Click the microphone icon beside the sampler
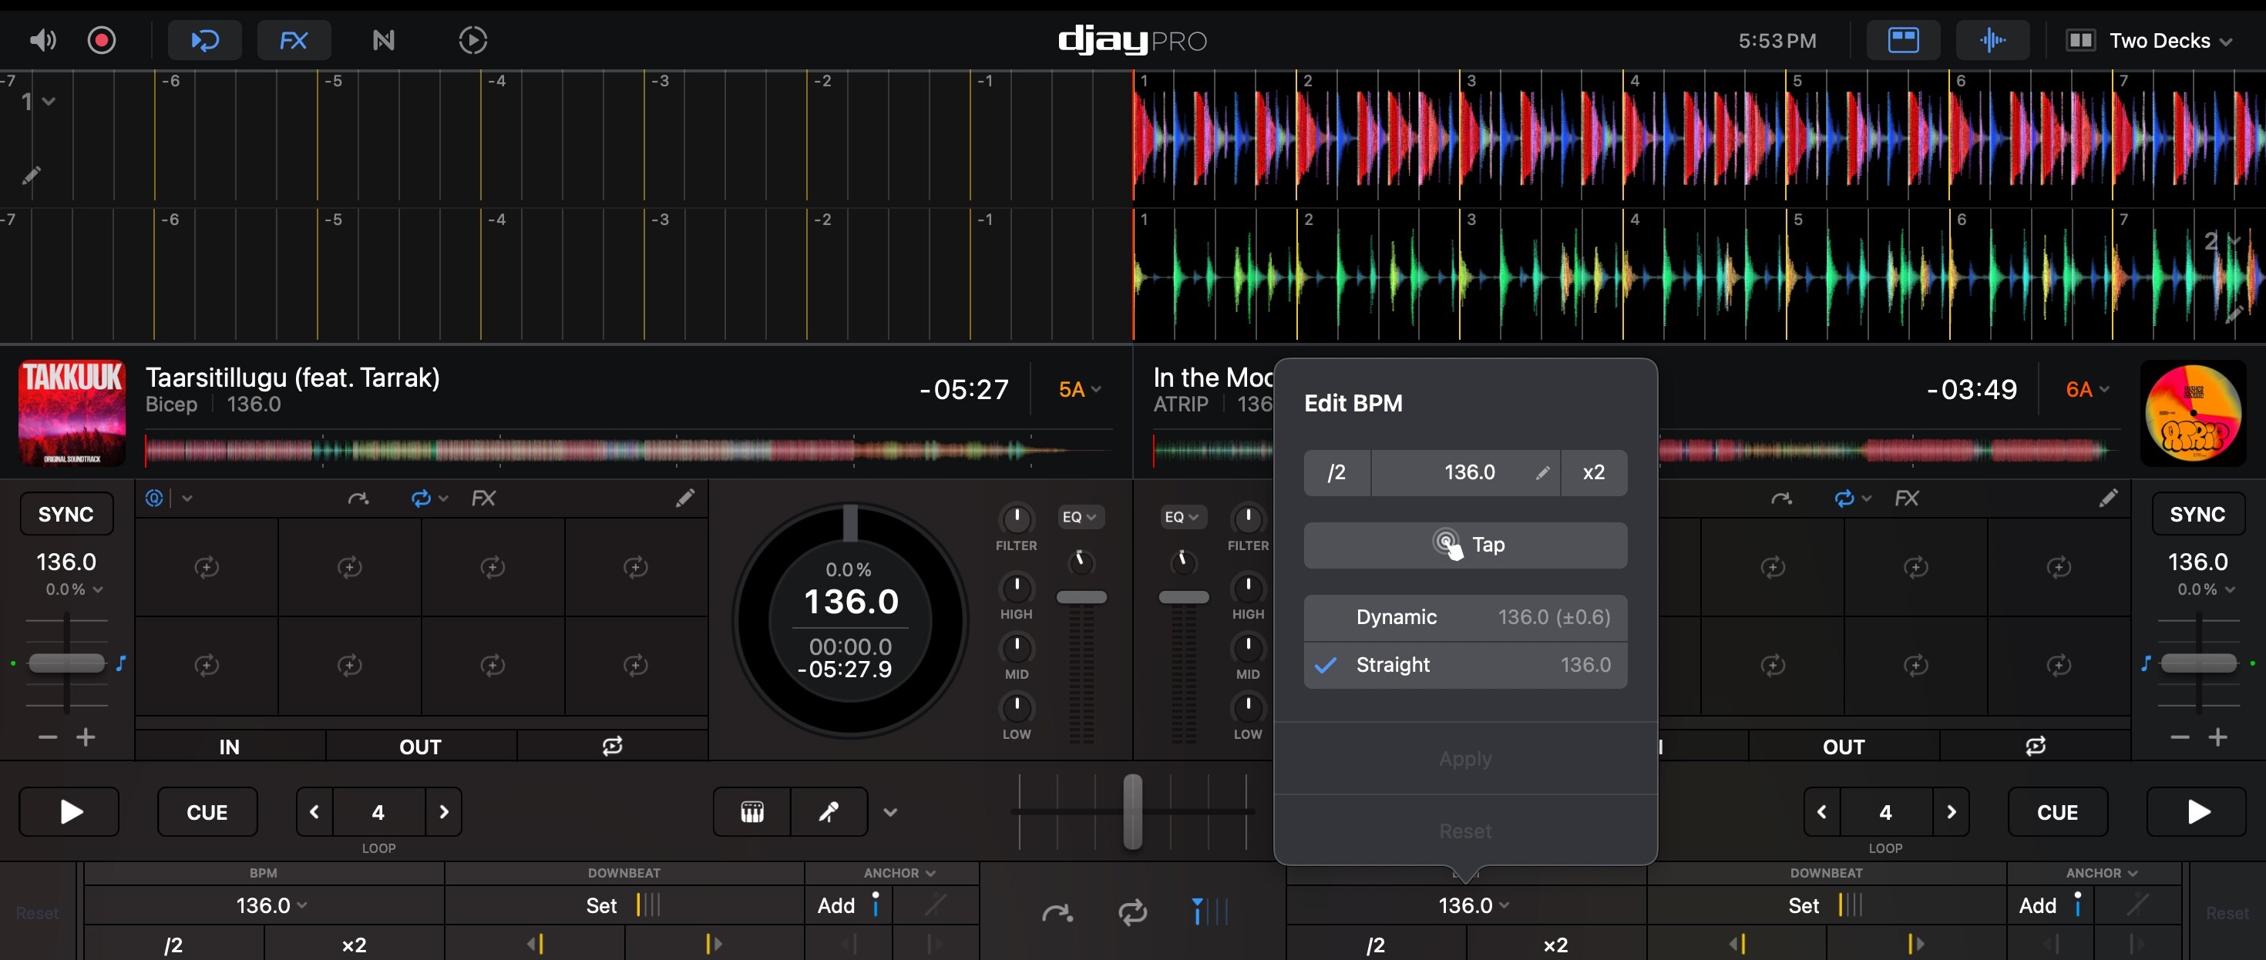The height and width of the screenshot is (960, 2266). 829,812
